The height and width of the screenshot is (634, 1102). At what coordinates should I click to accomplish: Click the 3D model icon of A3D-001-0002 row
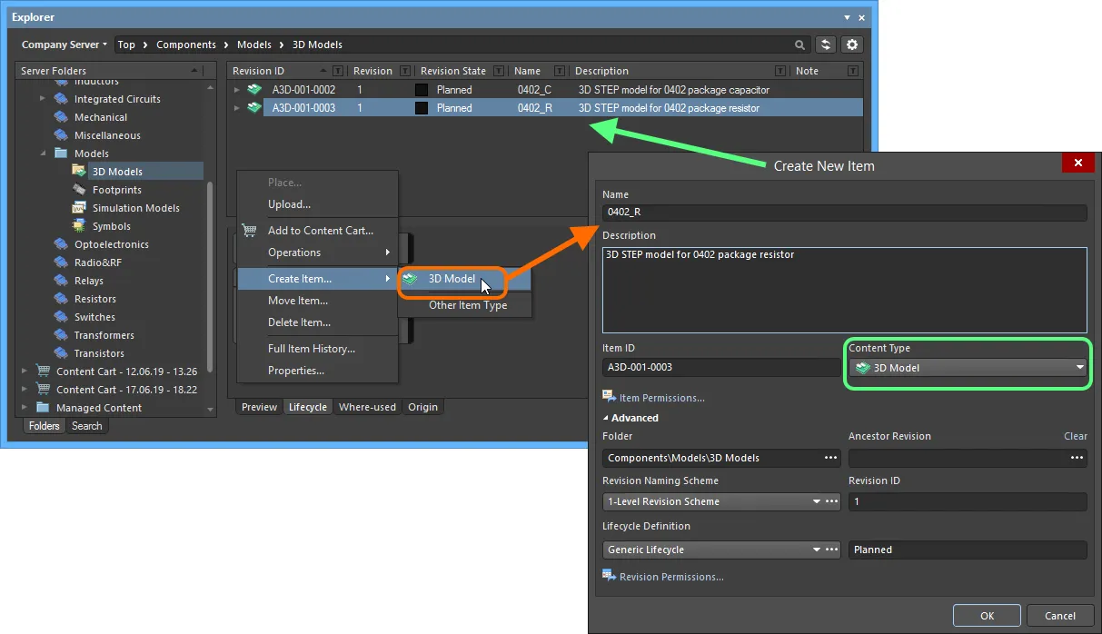click(254, 90)
